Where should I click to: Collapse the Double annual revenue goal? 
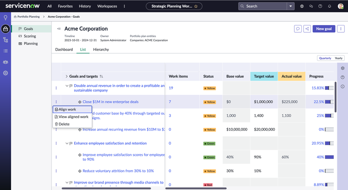coord(67,86)
